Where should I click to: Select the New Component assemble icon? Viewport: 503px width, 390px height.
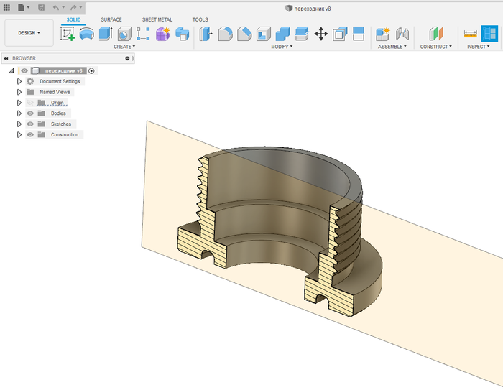pos(383,34)
